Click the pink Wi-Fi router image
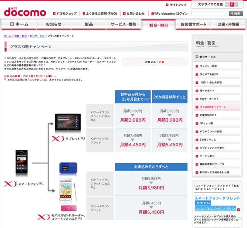 [x=69, y=208]
